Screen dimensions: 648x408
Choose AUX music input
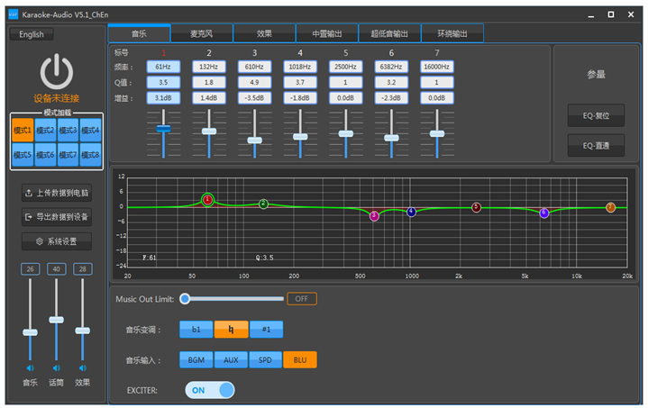[231, 359]
